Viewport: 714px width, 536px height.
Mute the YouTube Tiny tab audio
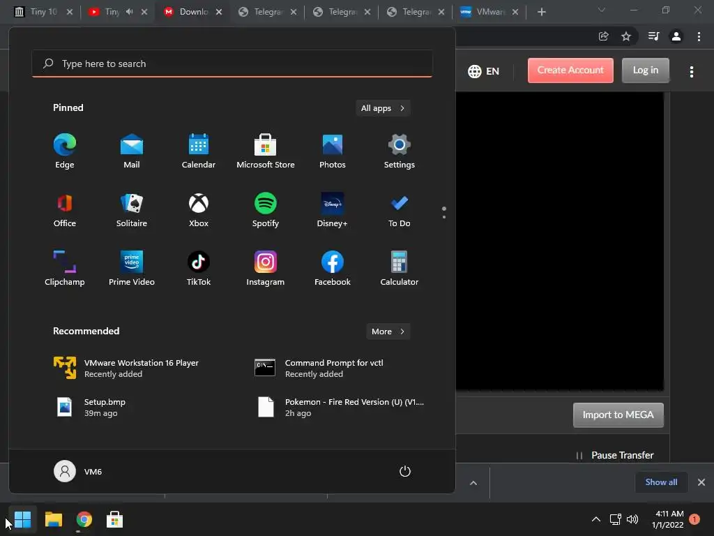point(129,12)
